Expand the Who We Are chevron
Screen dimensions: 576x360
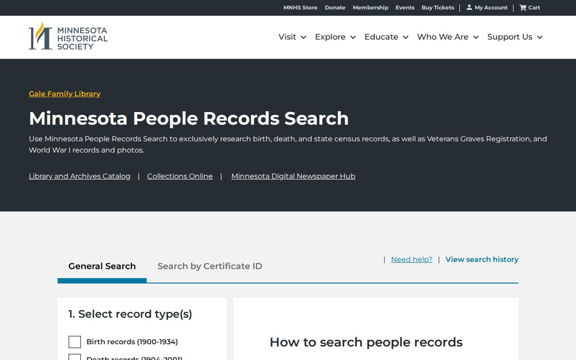tap(476, 37)
